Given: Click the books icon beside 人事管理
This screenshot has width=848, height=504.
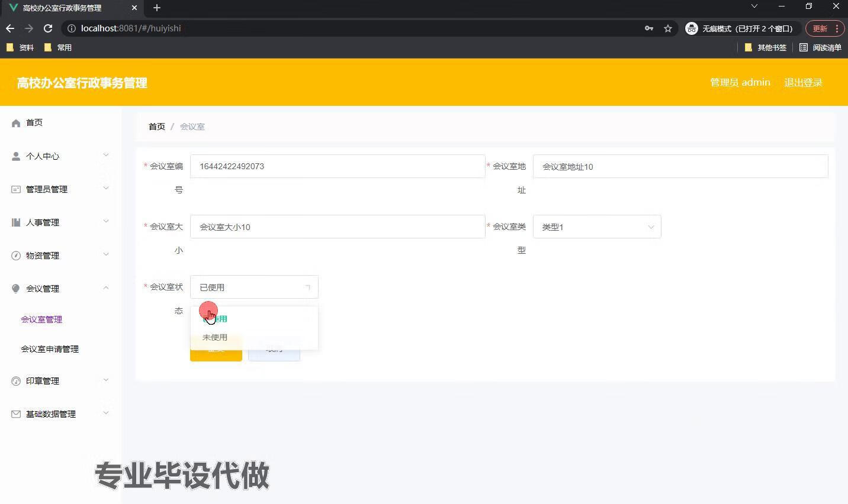Looking at the screenshot, I should coord(16,222).
